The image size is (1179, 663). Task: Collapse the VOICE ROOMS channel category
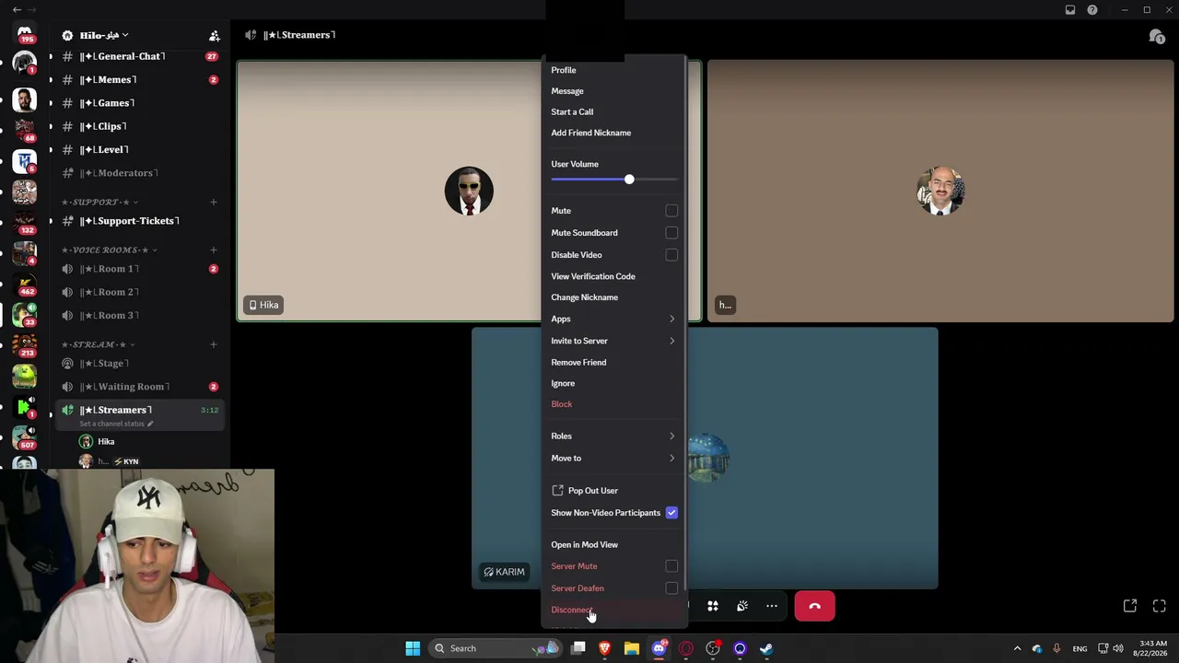point(110,250)
